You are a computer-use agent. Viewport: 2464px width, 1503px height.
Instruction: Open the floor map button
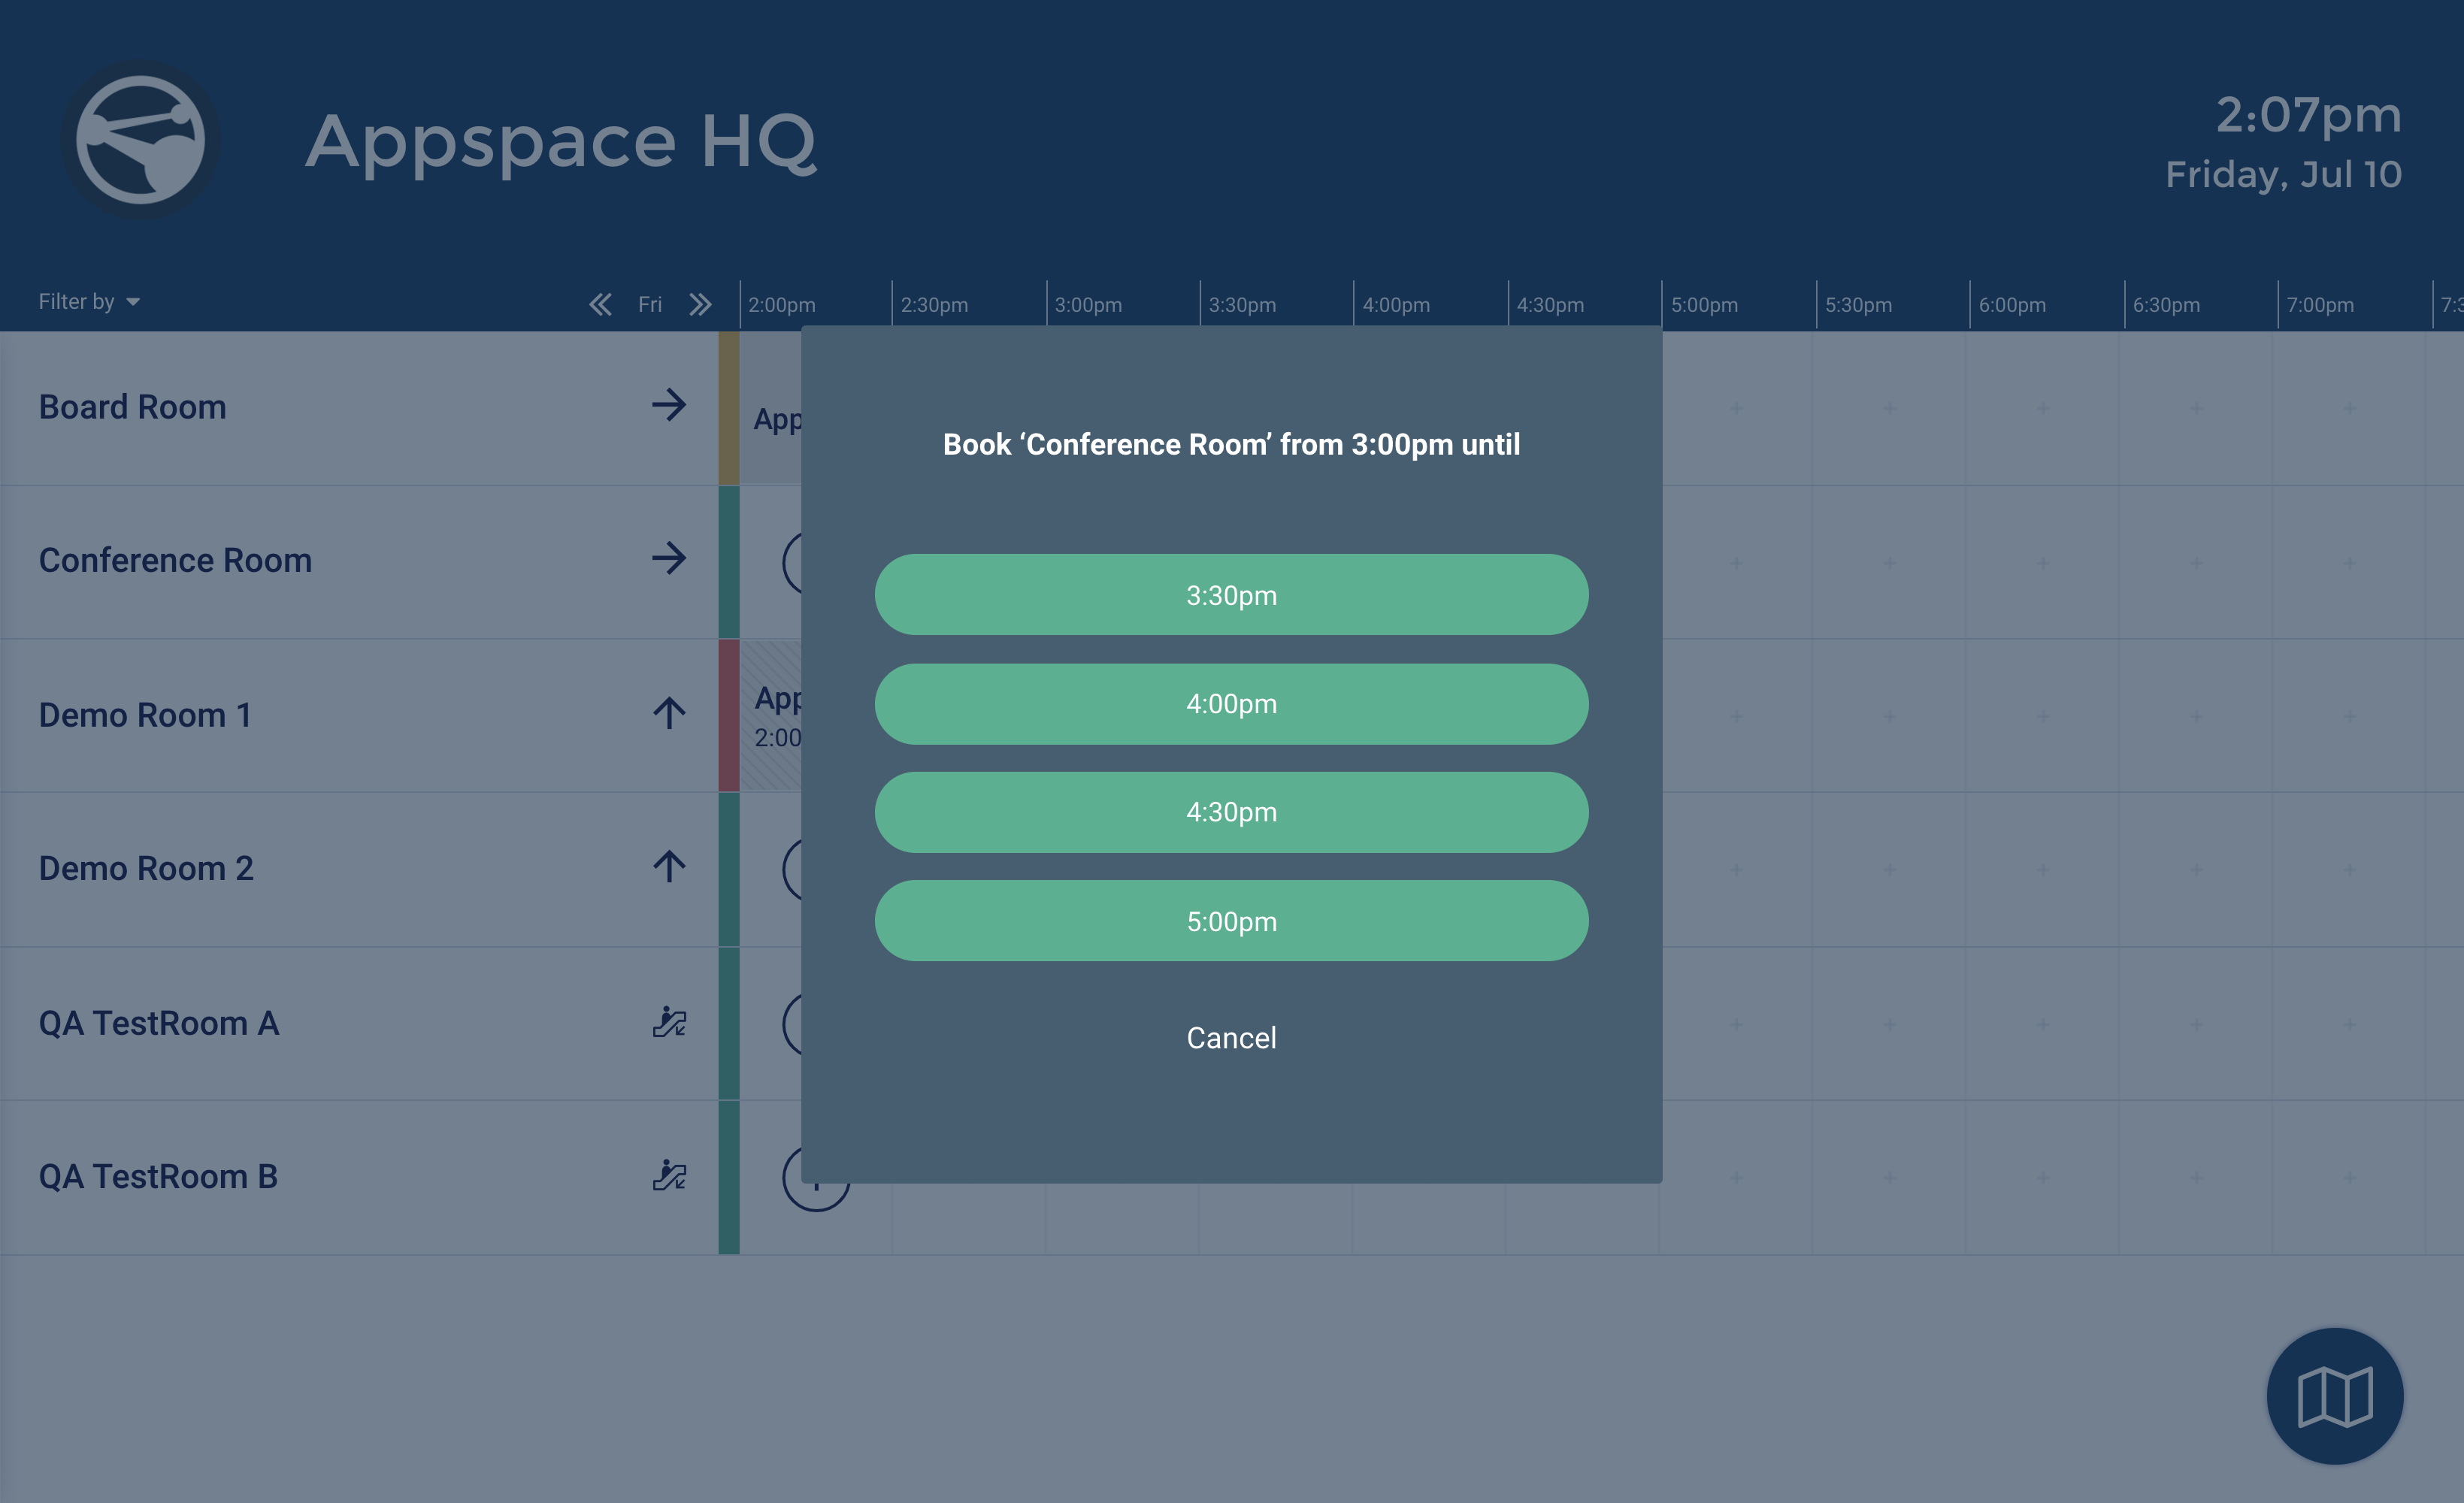(x=2334, y=1396)
